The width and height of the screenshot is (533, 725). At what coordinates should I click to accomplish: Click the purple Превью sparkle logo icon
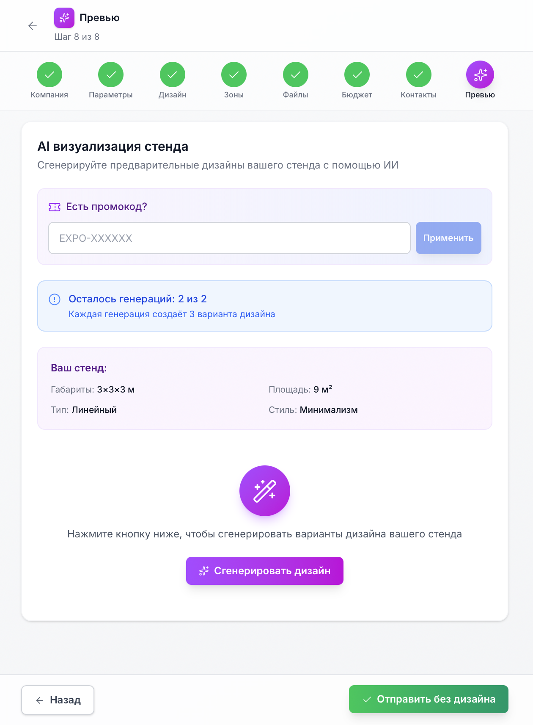[x=64, y=18]
